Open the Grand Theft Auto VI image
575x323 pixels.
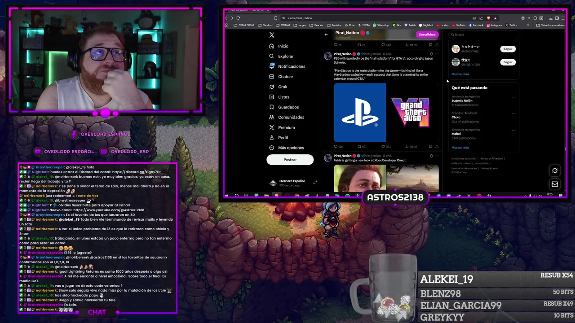(x=412, y=113)
